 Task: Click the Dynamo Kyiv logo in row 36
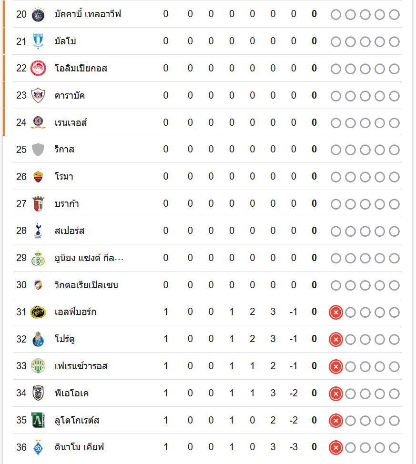coord(38,447)
